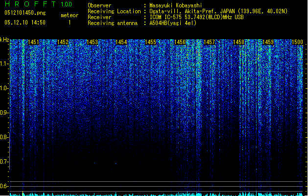Click the 1457 time marker
308x196 pixels.
coord(210,42)
